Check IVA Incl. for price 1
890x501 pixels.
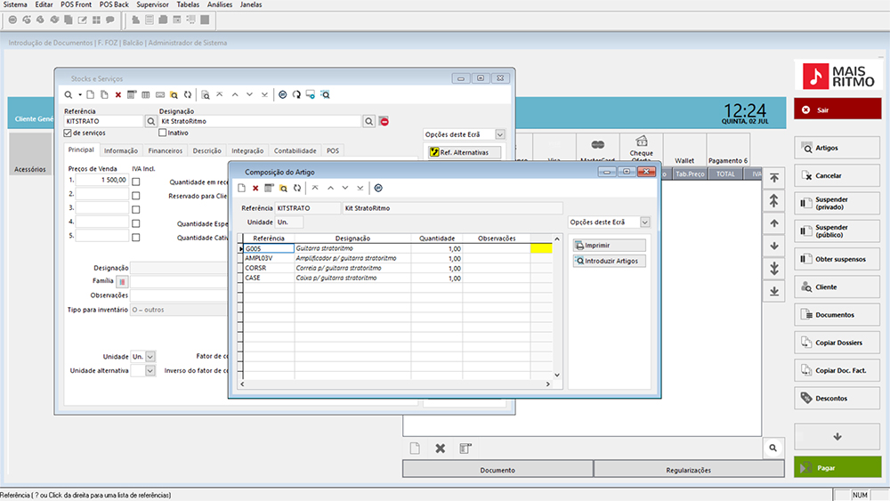(x=135, y=182)
